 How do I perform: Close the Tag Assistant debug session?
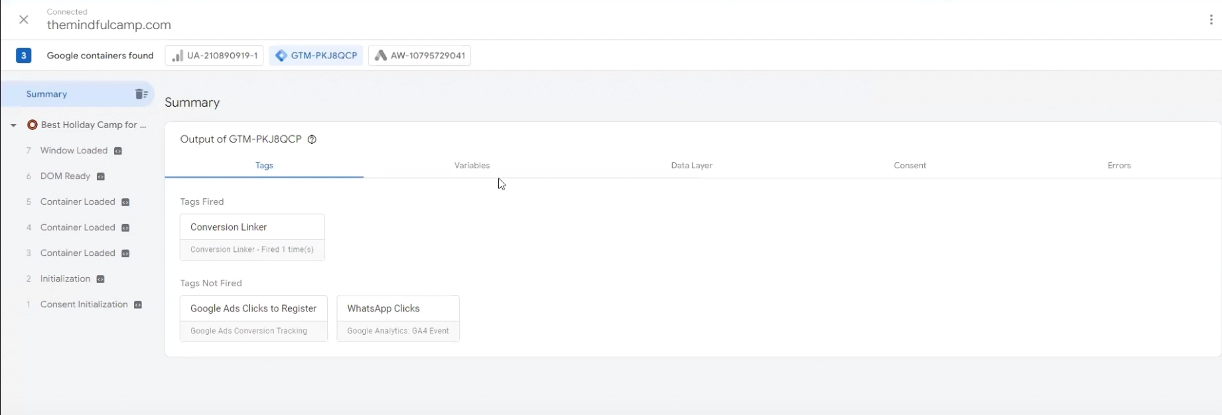tap(24, 20)
